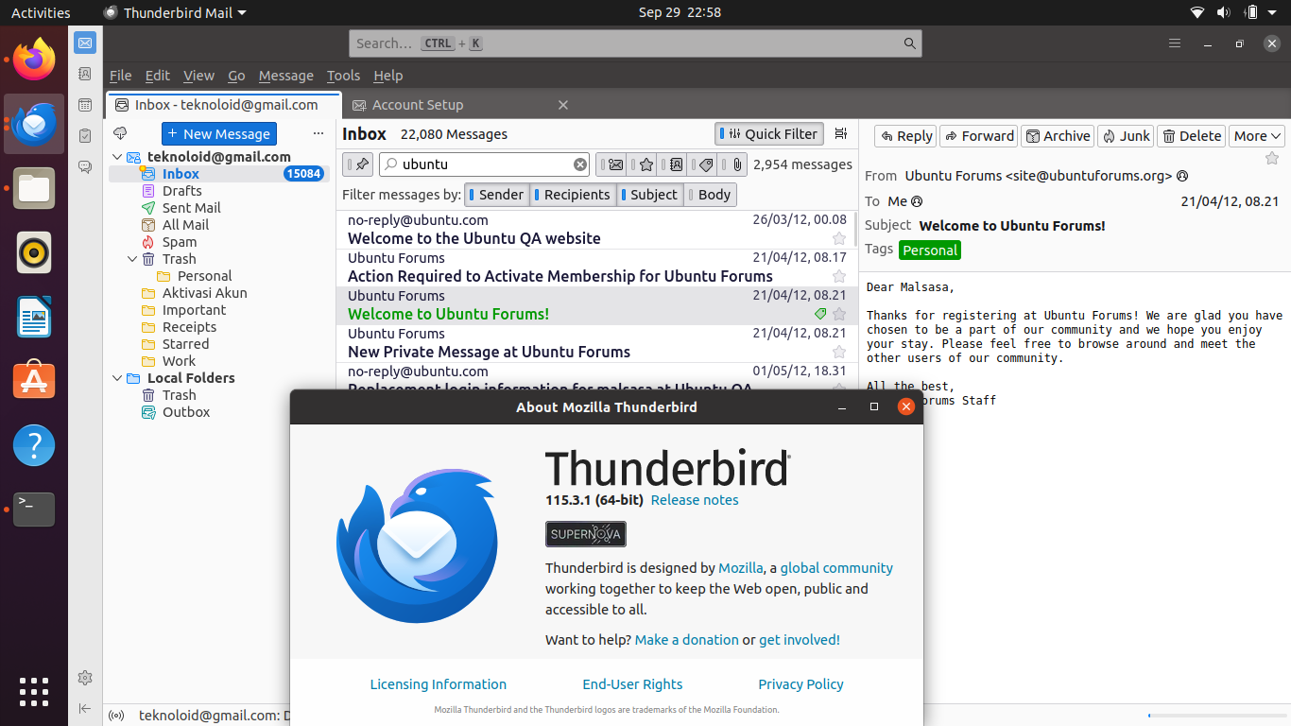The image size is (1291, 726).
Task: Open Terminal from the dock
Action: (x=34, y=510)
